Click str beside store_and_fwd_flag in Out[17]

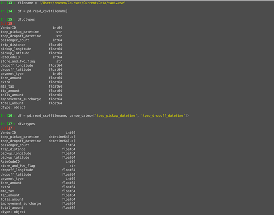click(x=72, y=166)
